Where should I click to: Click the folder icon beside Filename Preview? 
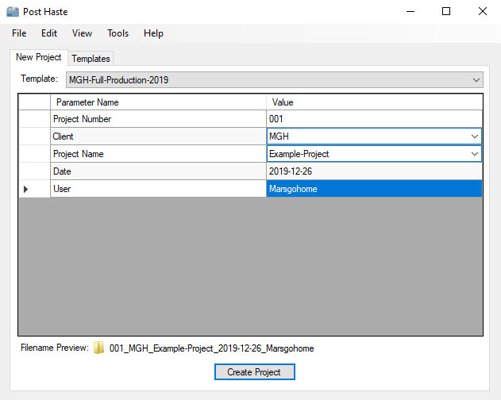click(x=98, y=348)
